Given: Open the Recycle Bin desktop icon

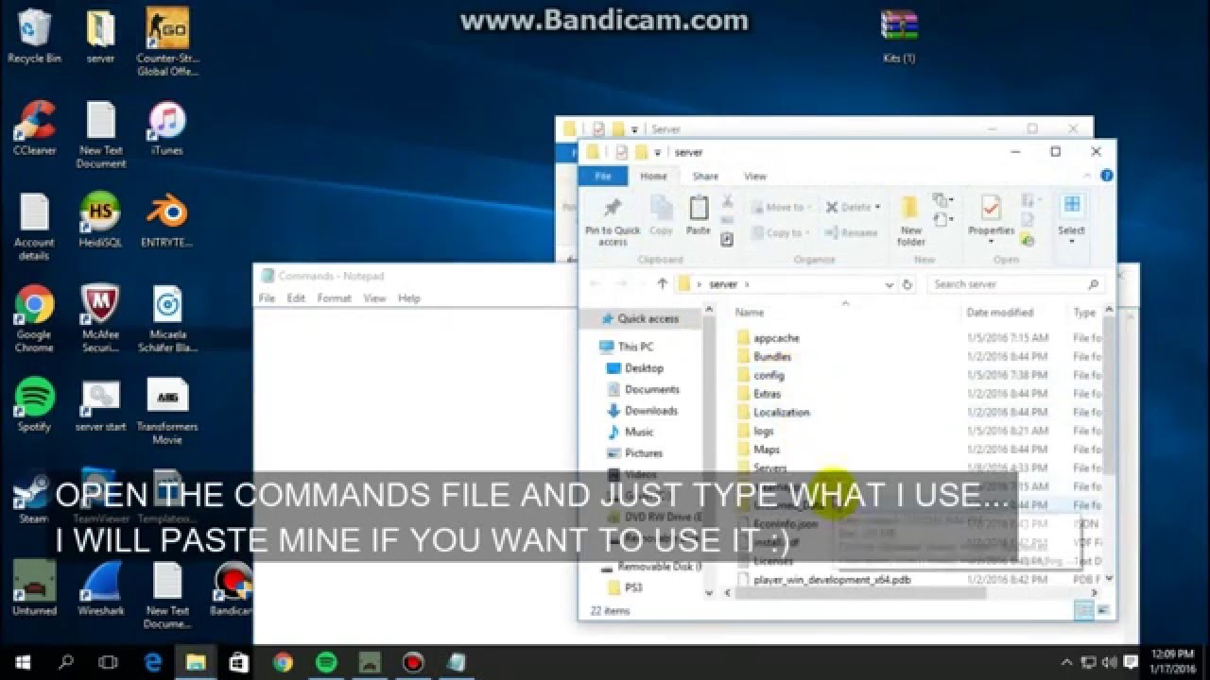Looking at the screenshot, I should pos(34,36).
